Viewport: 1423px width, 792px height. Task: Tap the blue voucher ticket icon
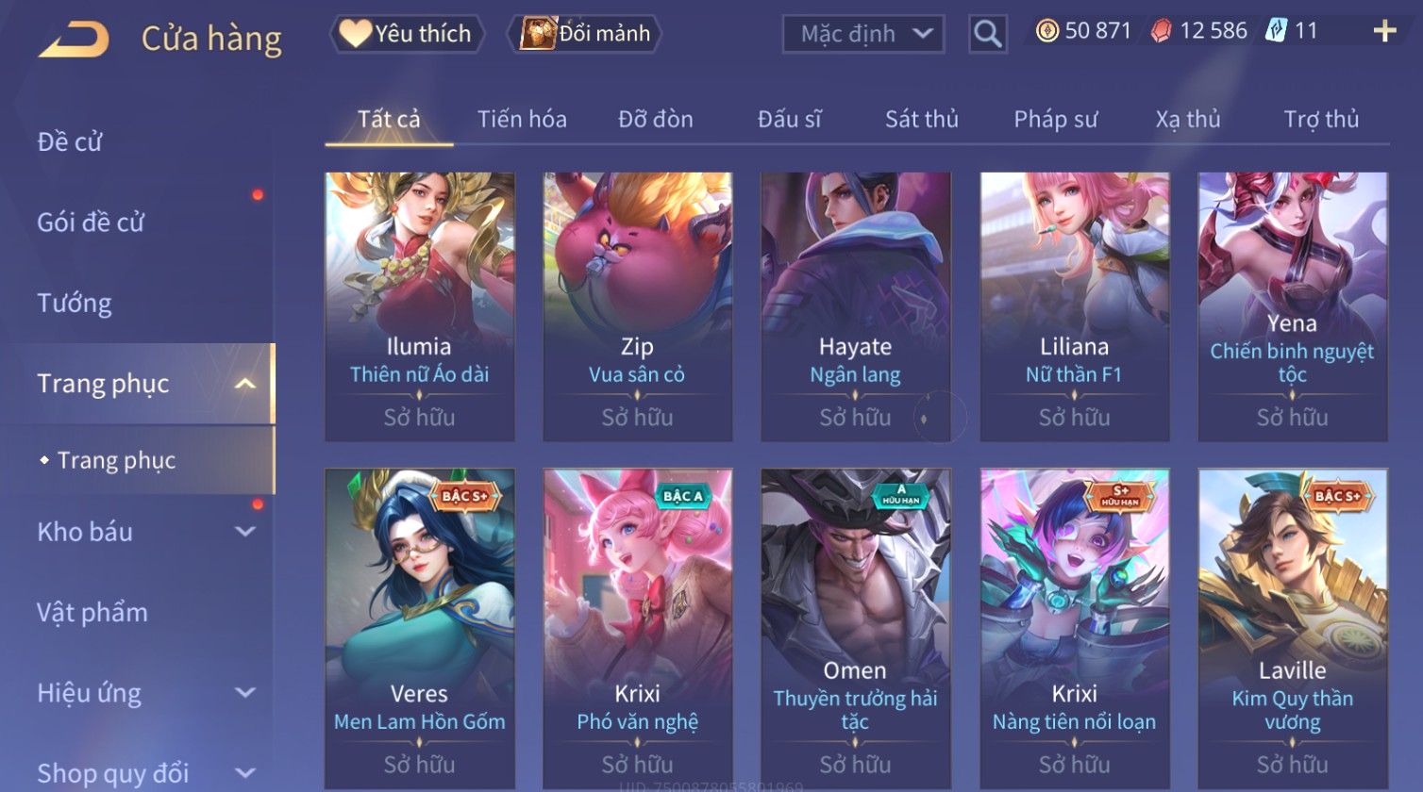tap(1276, 31)
